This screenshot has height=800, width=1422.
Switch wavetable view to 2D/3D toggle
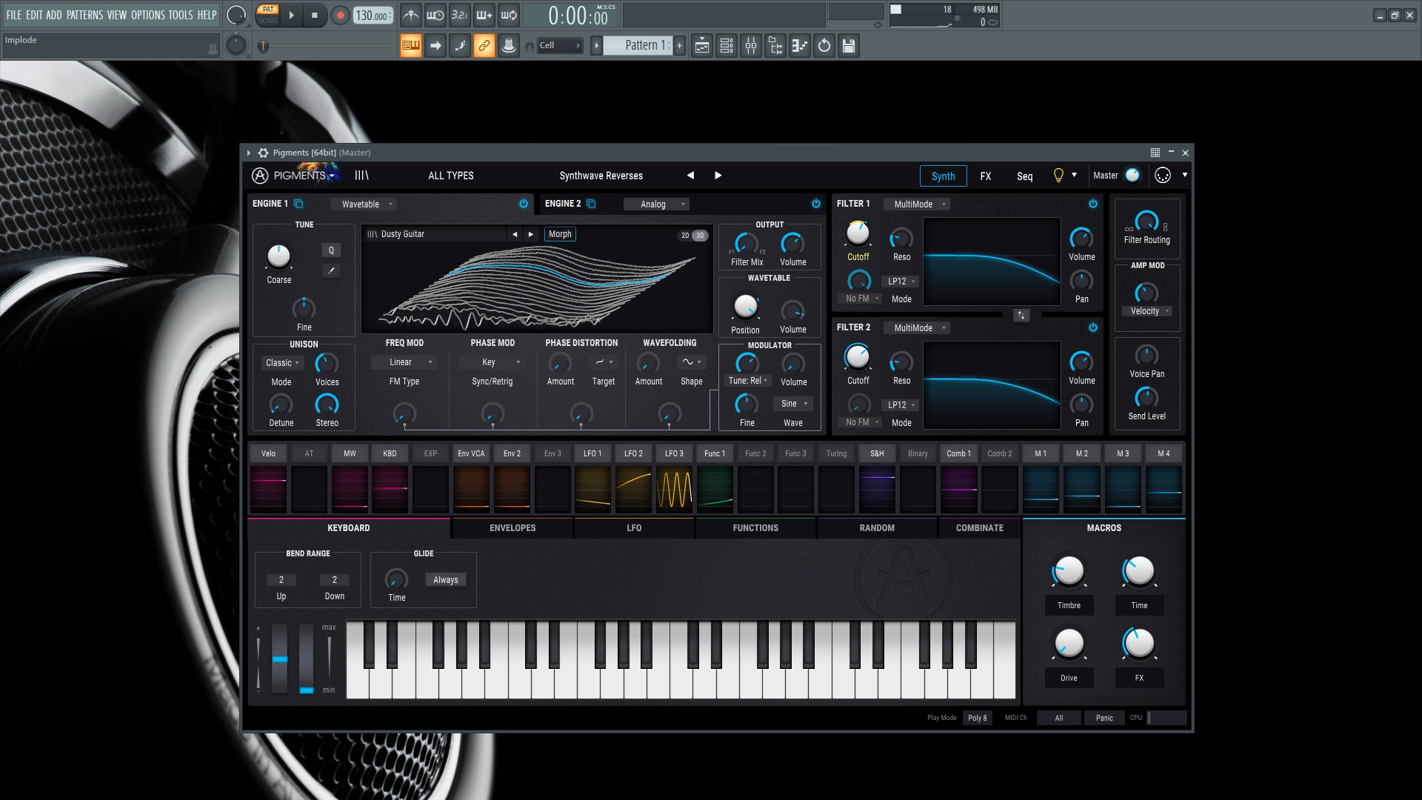point(692,236)
